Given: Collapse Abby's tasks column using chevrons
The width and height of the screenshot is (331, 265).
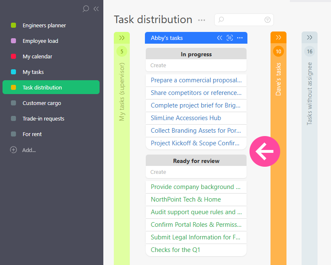Looking at the screenshot, I should (219, 38).
